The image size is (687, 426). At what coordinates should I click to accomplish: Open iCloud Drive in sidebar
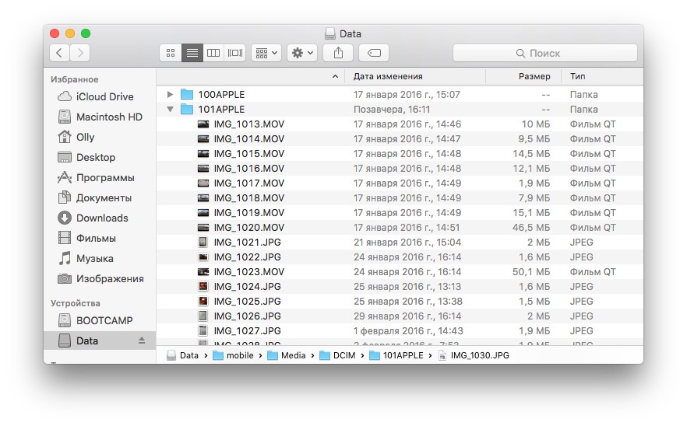click(104, 96)
